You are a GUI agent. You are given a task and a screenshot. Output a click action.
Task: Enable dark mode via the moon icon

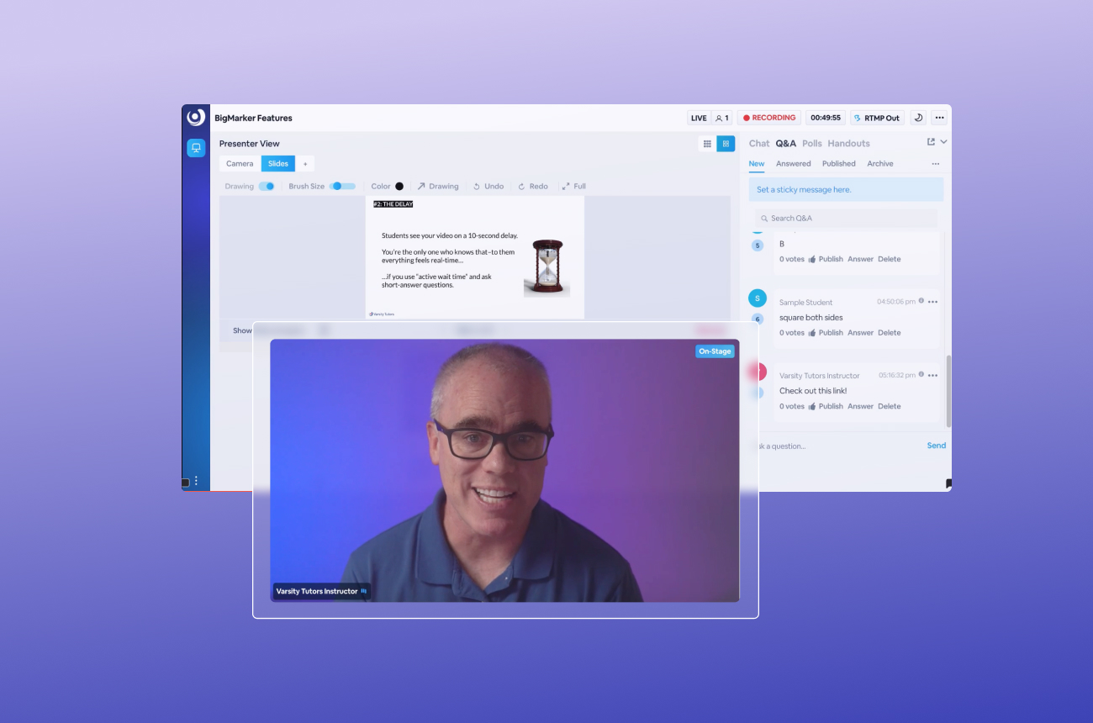918,118
